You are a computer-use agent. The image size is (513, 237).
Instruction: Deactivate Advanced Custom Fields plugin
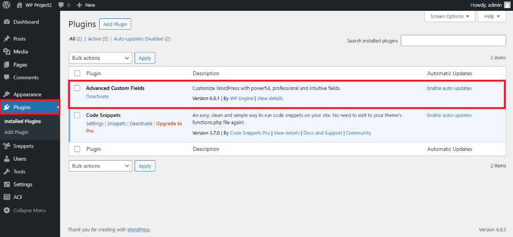tap(97, 97)
